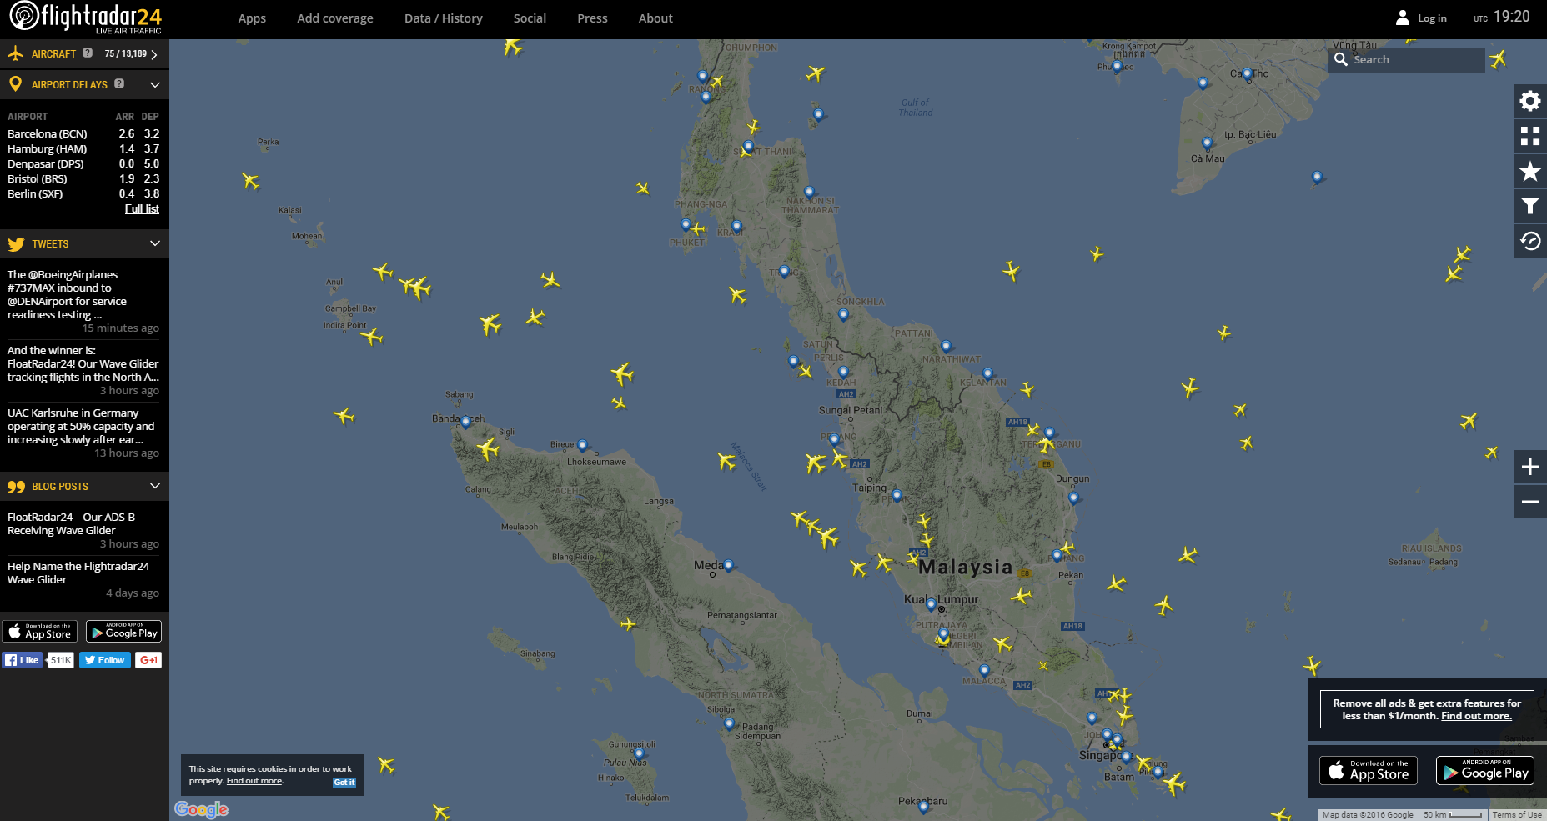Image resolution: width=1547 pixels, height=821 pixels.
Task: Open the Data / History menu
Action: [444, 18]
